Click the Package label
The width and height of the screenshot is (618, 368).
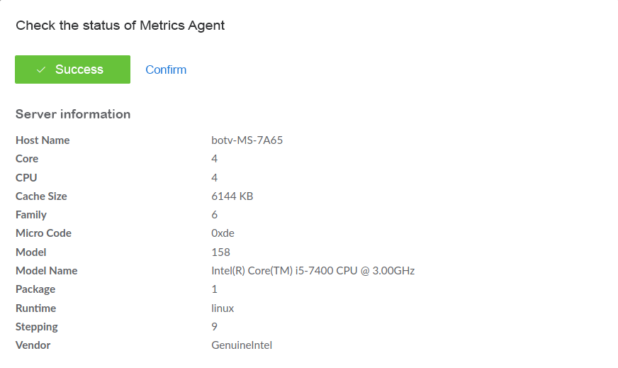tap(35, 289)
